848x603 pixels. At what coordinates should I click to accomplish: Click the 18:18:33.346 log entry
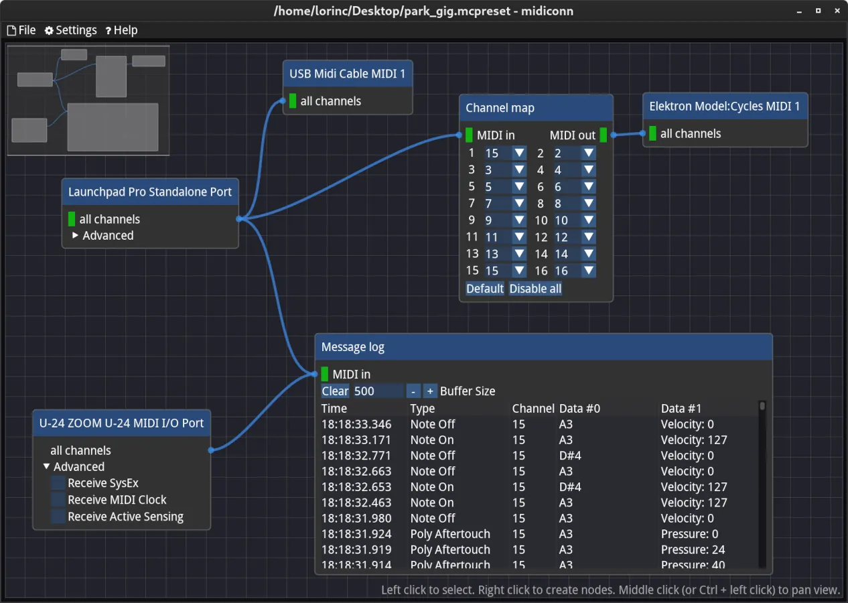pos(539,424)
